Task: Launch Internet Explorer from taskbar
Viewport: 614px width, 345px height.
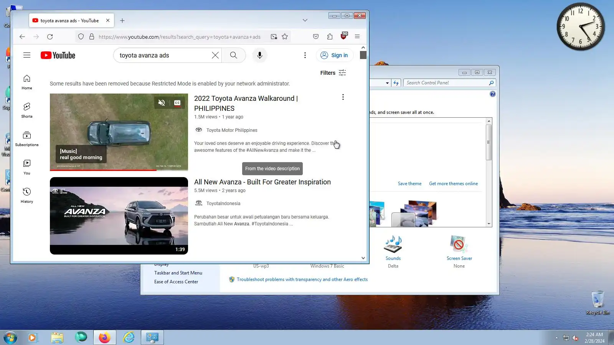Action: [x=129, y=338]
